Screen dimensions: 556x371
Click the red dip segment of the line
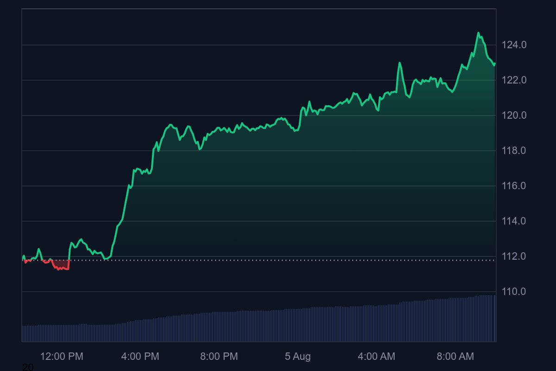click(x=60, y=268)
